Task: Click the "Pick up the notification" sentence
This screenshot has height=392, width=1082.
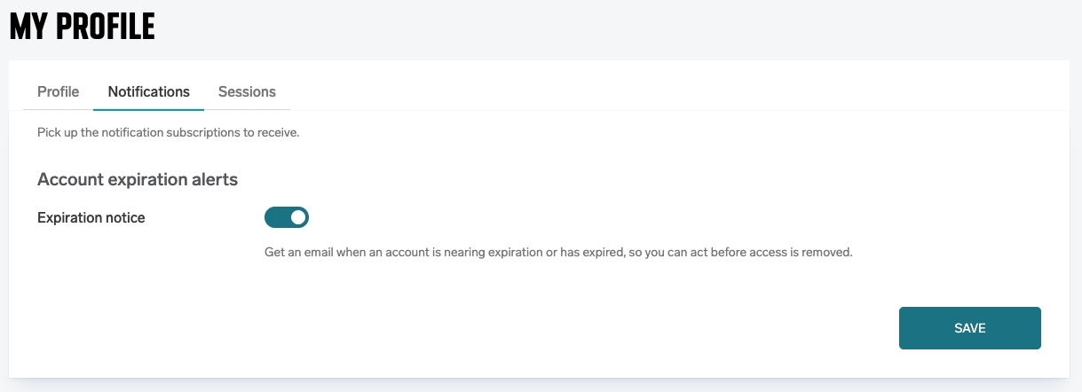Action: click(x=107, y=133)
